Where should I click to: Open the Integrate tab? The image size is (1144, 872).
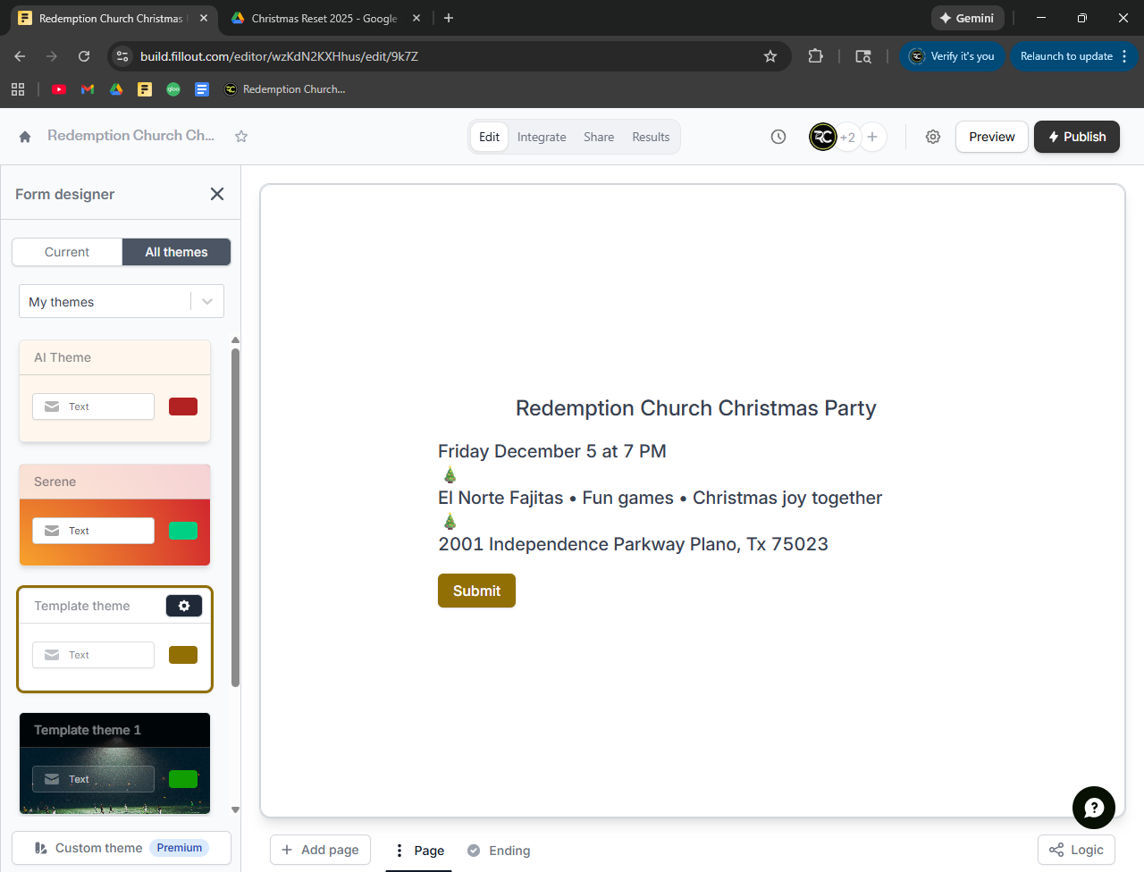point(542,137)
